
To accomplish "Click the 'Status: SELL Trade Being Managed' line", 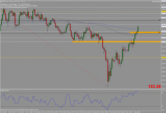I will (14, 7).
